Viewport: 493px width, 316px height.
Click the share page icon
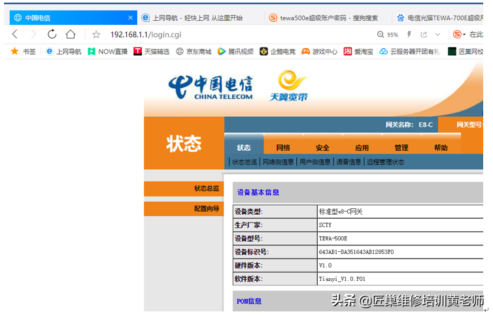pyautogui.click(x=424, y=35)
